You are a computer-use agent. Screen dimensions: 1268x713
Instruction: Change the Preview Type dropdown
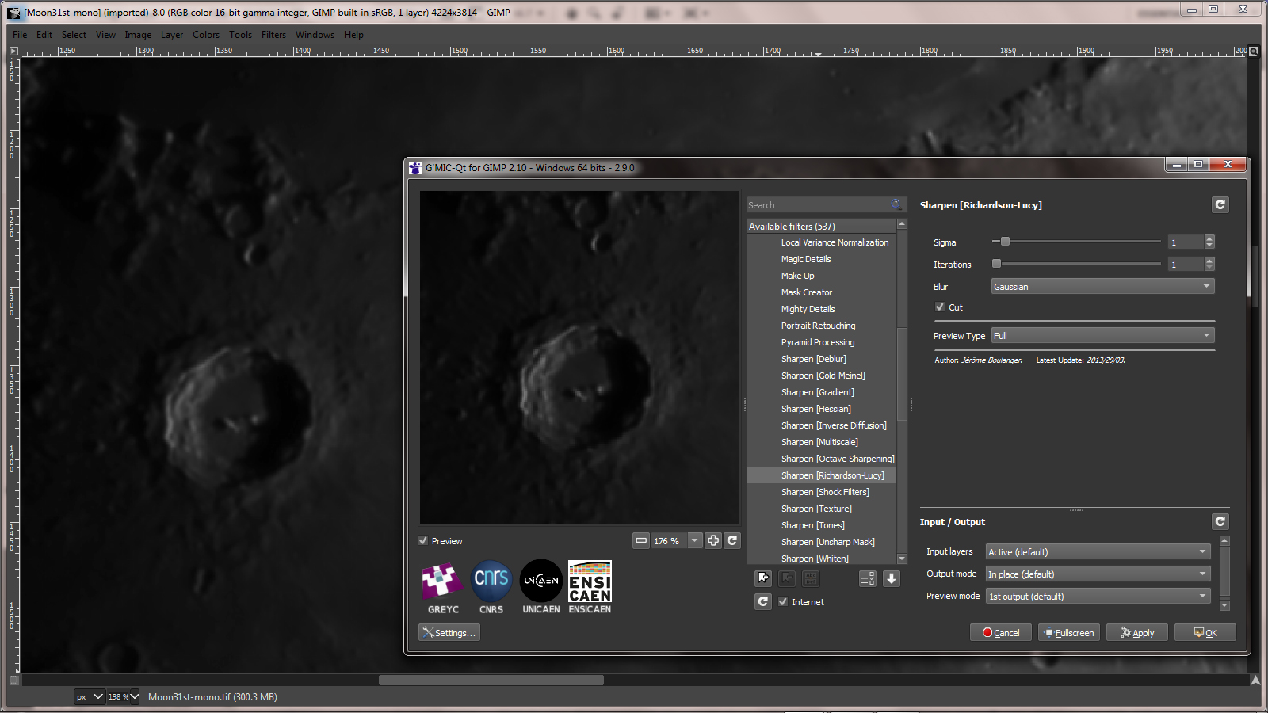[x=1102, y=334]
